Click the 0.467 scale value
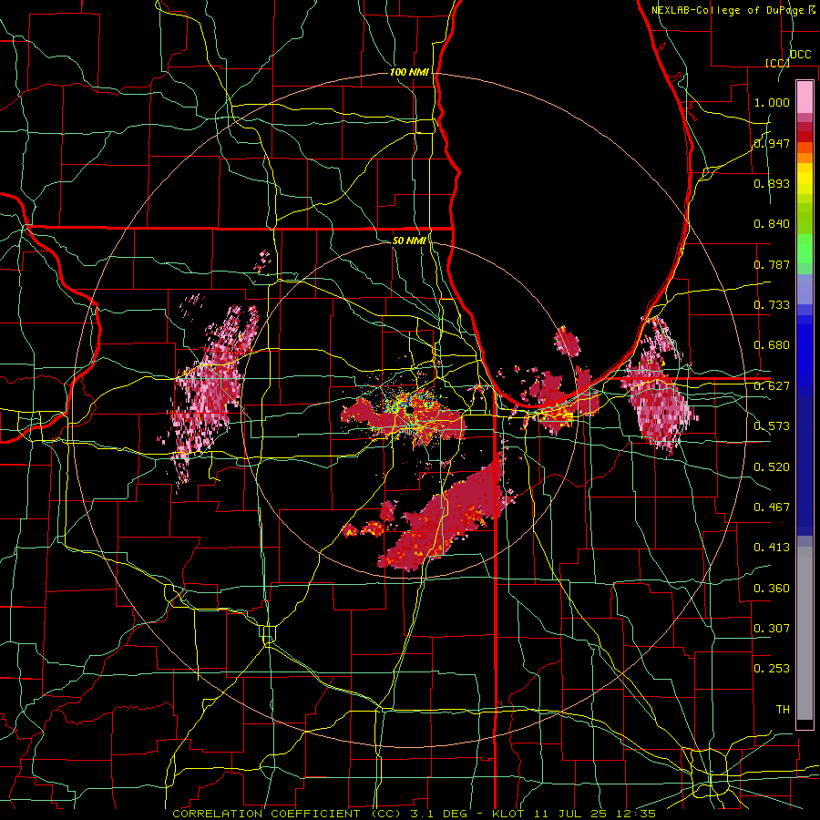The image size is (820, 820). (772, 507)
